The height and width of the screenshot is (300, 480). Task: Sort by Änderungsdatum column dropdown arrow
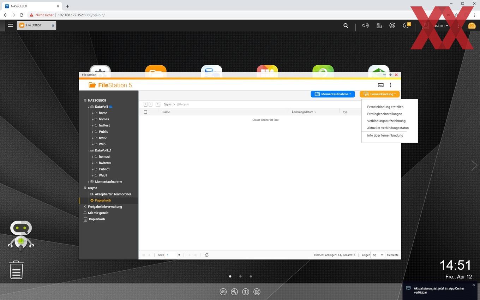coord(315,112)
